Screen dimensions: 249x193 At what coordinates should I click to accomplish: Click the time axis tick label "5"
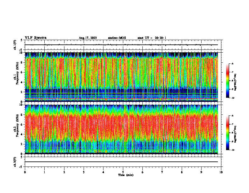(x=123, y=172)
